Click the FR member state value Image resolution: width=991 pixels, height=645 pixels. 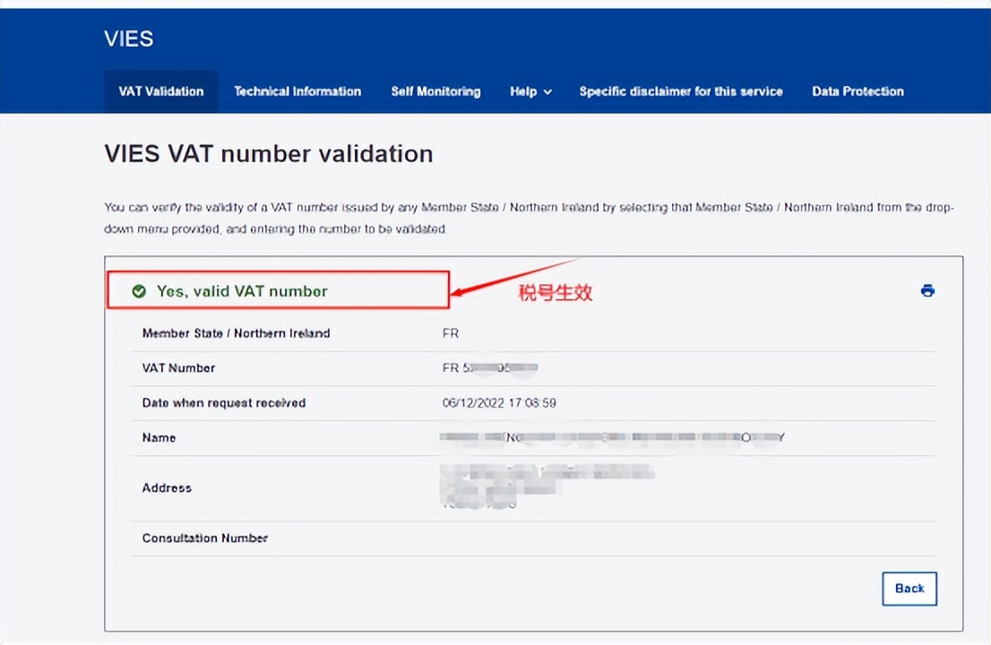pos(450,333)
